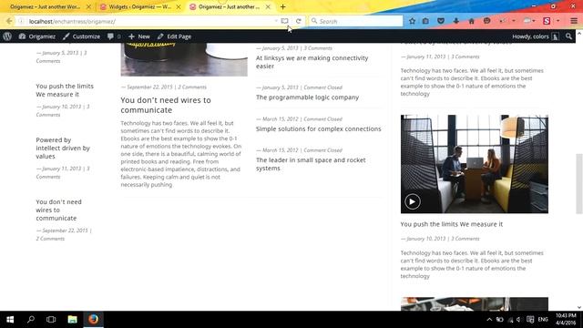Expand dropdown next to red S extension
583x328 pixels.
click(x=558, y=21)
